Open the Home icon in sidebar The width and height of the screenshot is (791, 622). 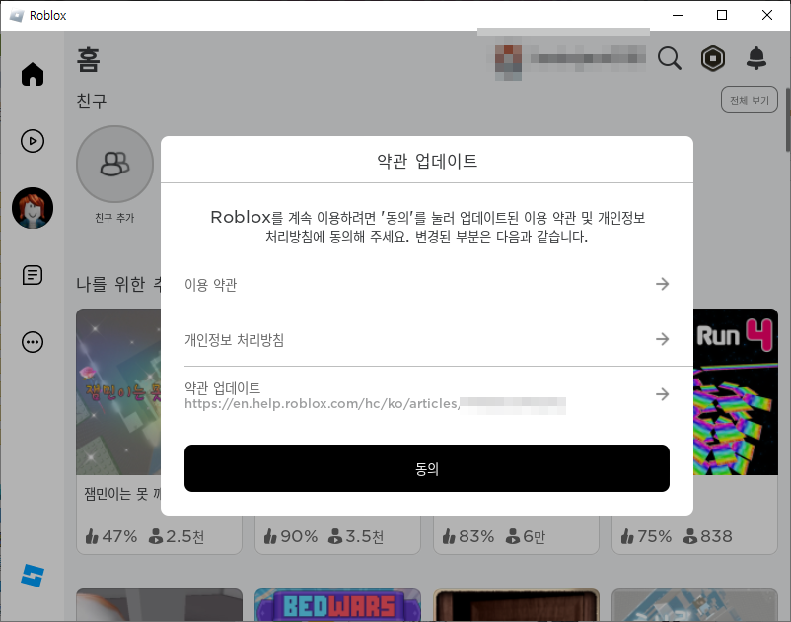click(33, 74)
